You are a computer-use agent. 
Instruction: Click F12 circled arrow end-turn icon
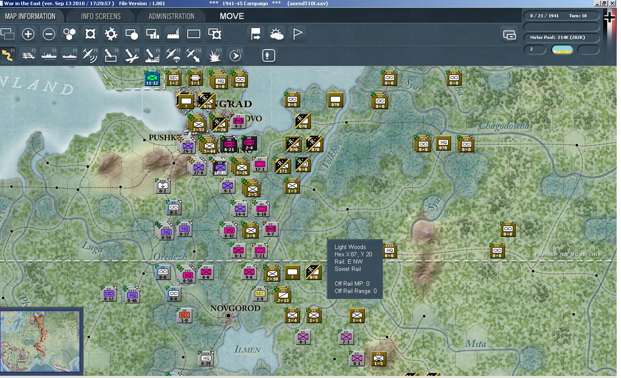(235, 55)
